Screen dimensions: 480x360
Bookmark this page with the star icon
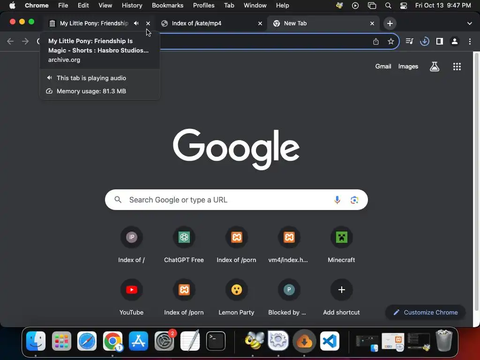390,41
